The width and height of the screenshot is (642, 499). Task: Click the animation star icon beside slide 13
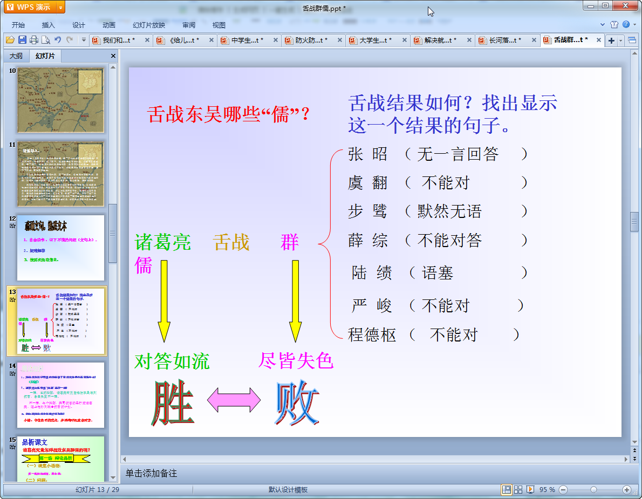(12, 299)
